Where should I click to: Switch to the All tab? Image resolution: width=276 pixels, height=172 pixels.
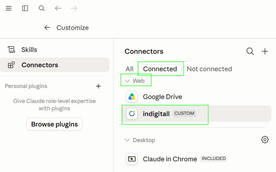coord(129,69)
